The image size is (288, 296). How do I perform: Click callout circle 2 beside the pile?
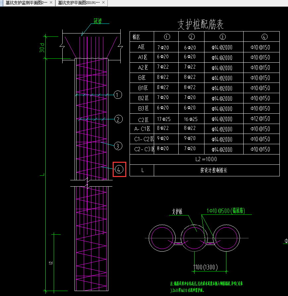pyautogui.click(x=119, y=119)
